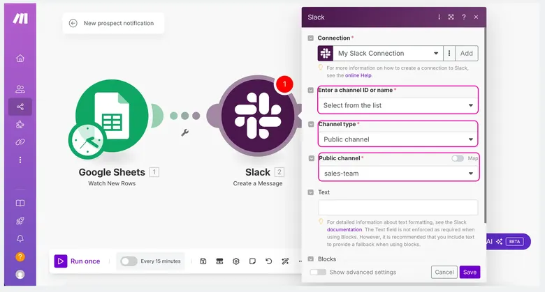This screenshot has width=545, height=292.
Task: Toggle the Text field checkbox
Action: (x=311, y=192)
